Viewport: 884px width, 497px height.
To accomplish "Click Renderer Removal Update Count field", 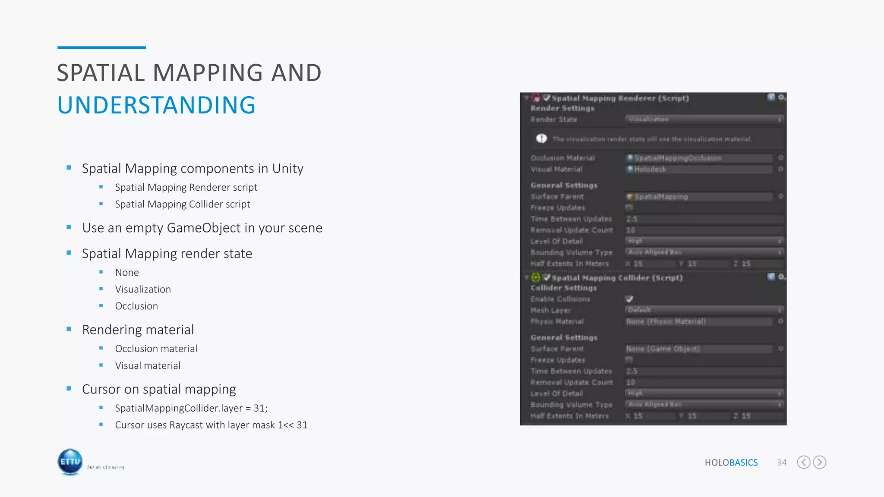I will [x=704, y=230].
